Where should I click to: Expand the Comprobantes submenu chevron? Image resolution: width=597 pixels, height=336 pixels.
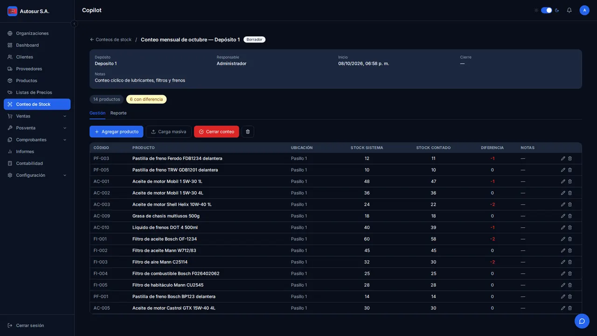(x=65, y=140)
